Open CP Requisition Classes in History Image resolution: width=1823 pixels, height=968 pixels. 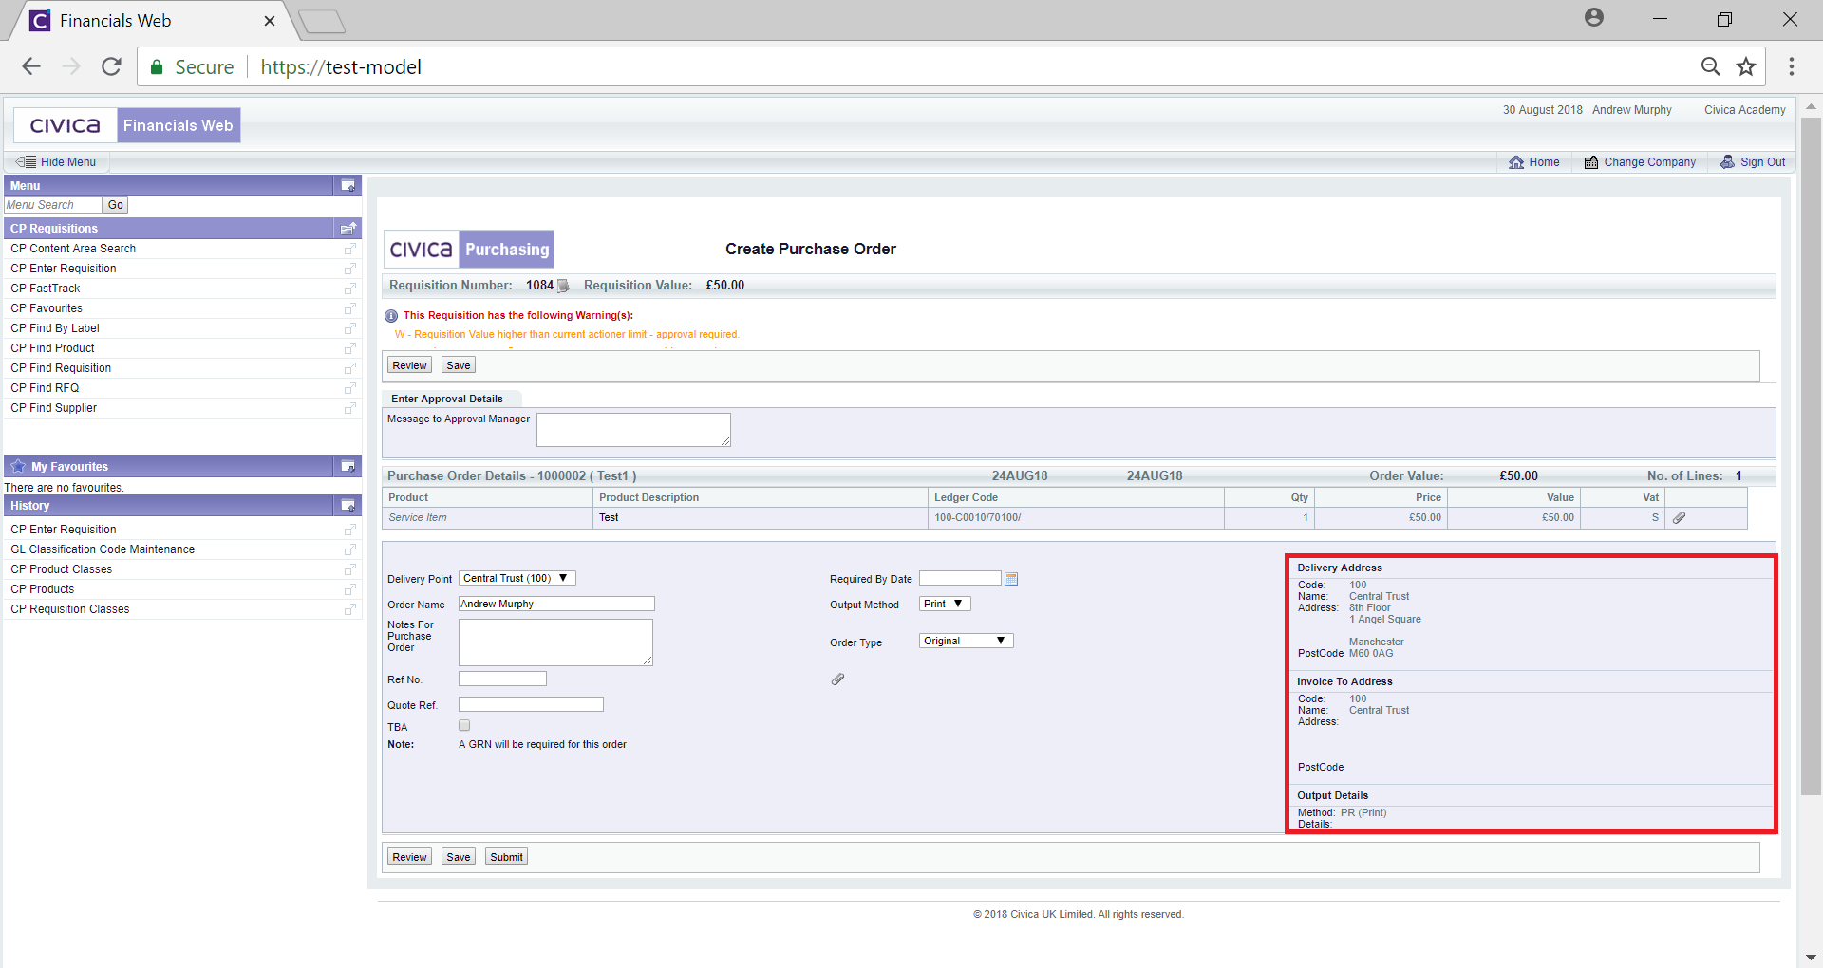(x=70, y=609)
